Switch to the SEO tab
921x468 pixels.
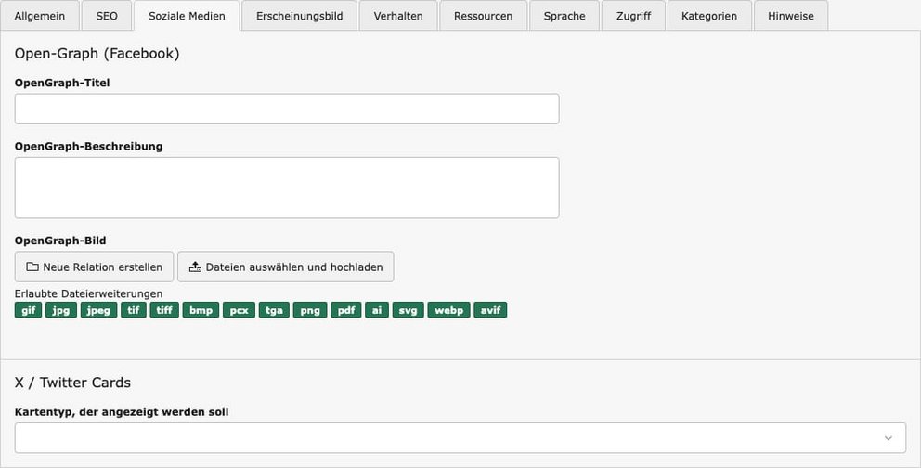[107, 16]
